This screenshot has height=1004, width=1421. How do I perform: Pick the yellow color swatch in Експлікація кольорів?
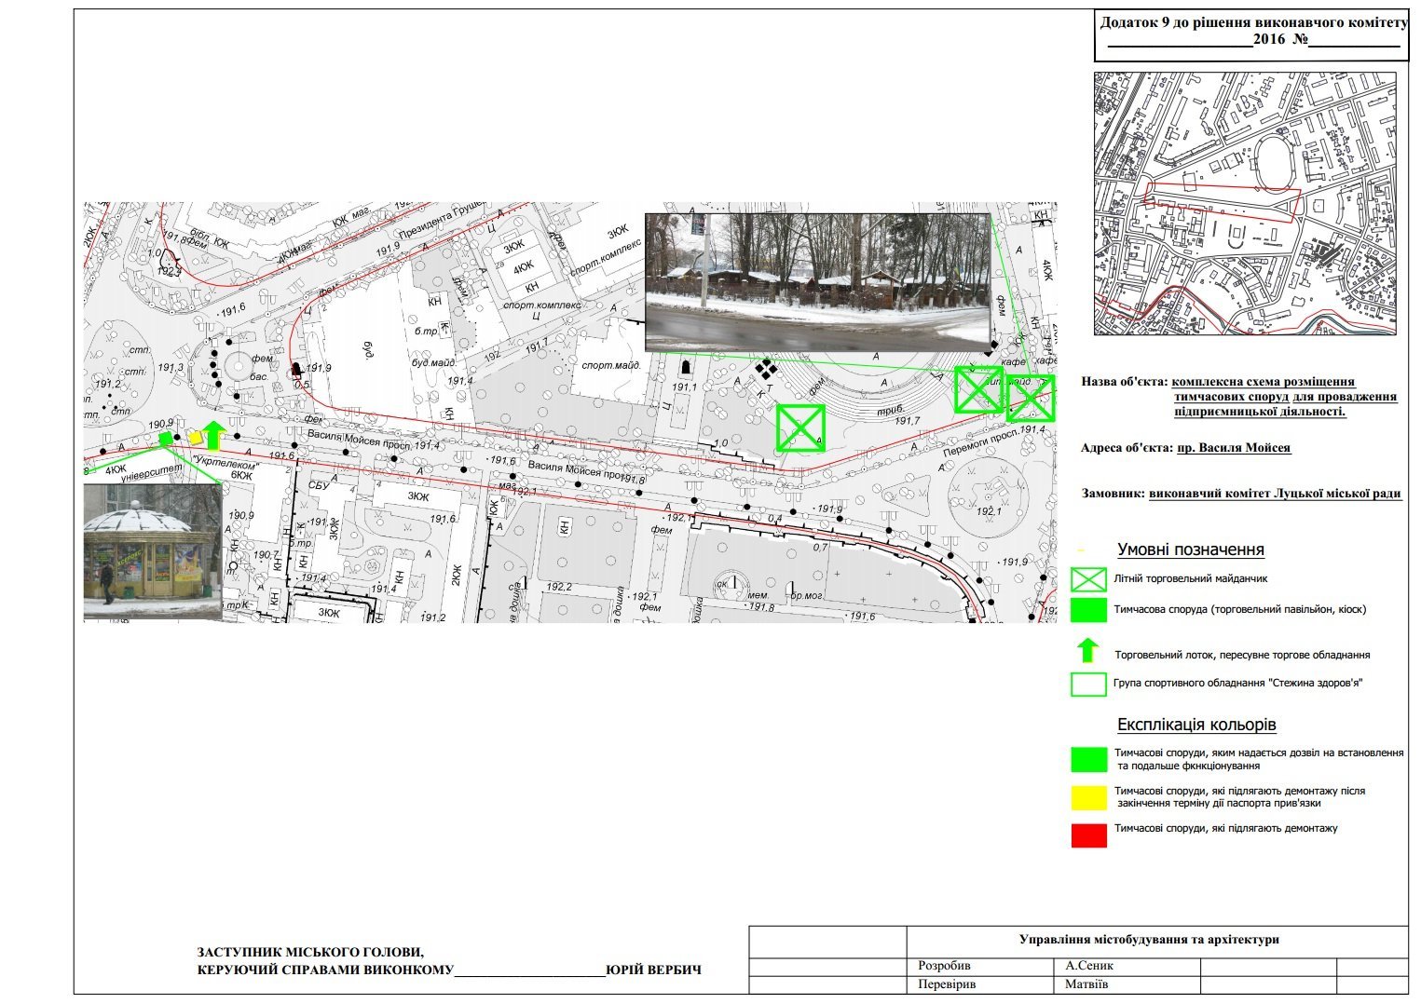[1088, 797]
